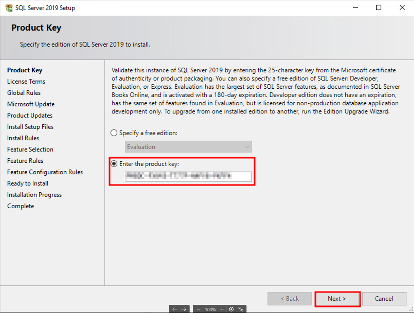Select License Terms step in sidebar
The height and width of the screenshot is (313, 414).
pos(26,82)
